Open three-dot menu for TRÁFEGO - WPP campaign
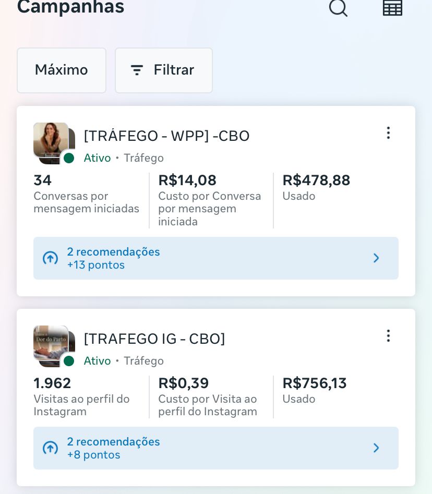 tap(388, 133)
